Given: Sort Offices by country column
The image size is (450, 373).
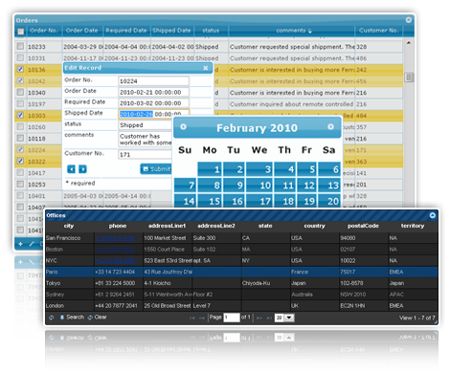Looking at the screenshot, I should (x=314, y=226).
